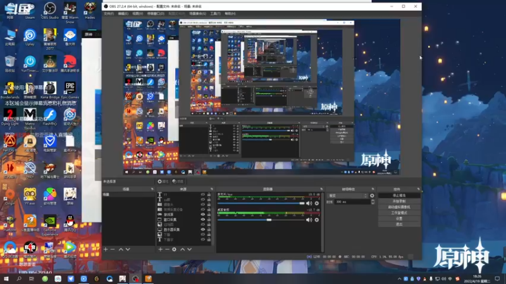This screenshot has height=284, width=506.
Task: Open the 工具(T) menu
Action: 215,13
